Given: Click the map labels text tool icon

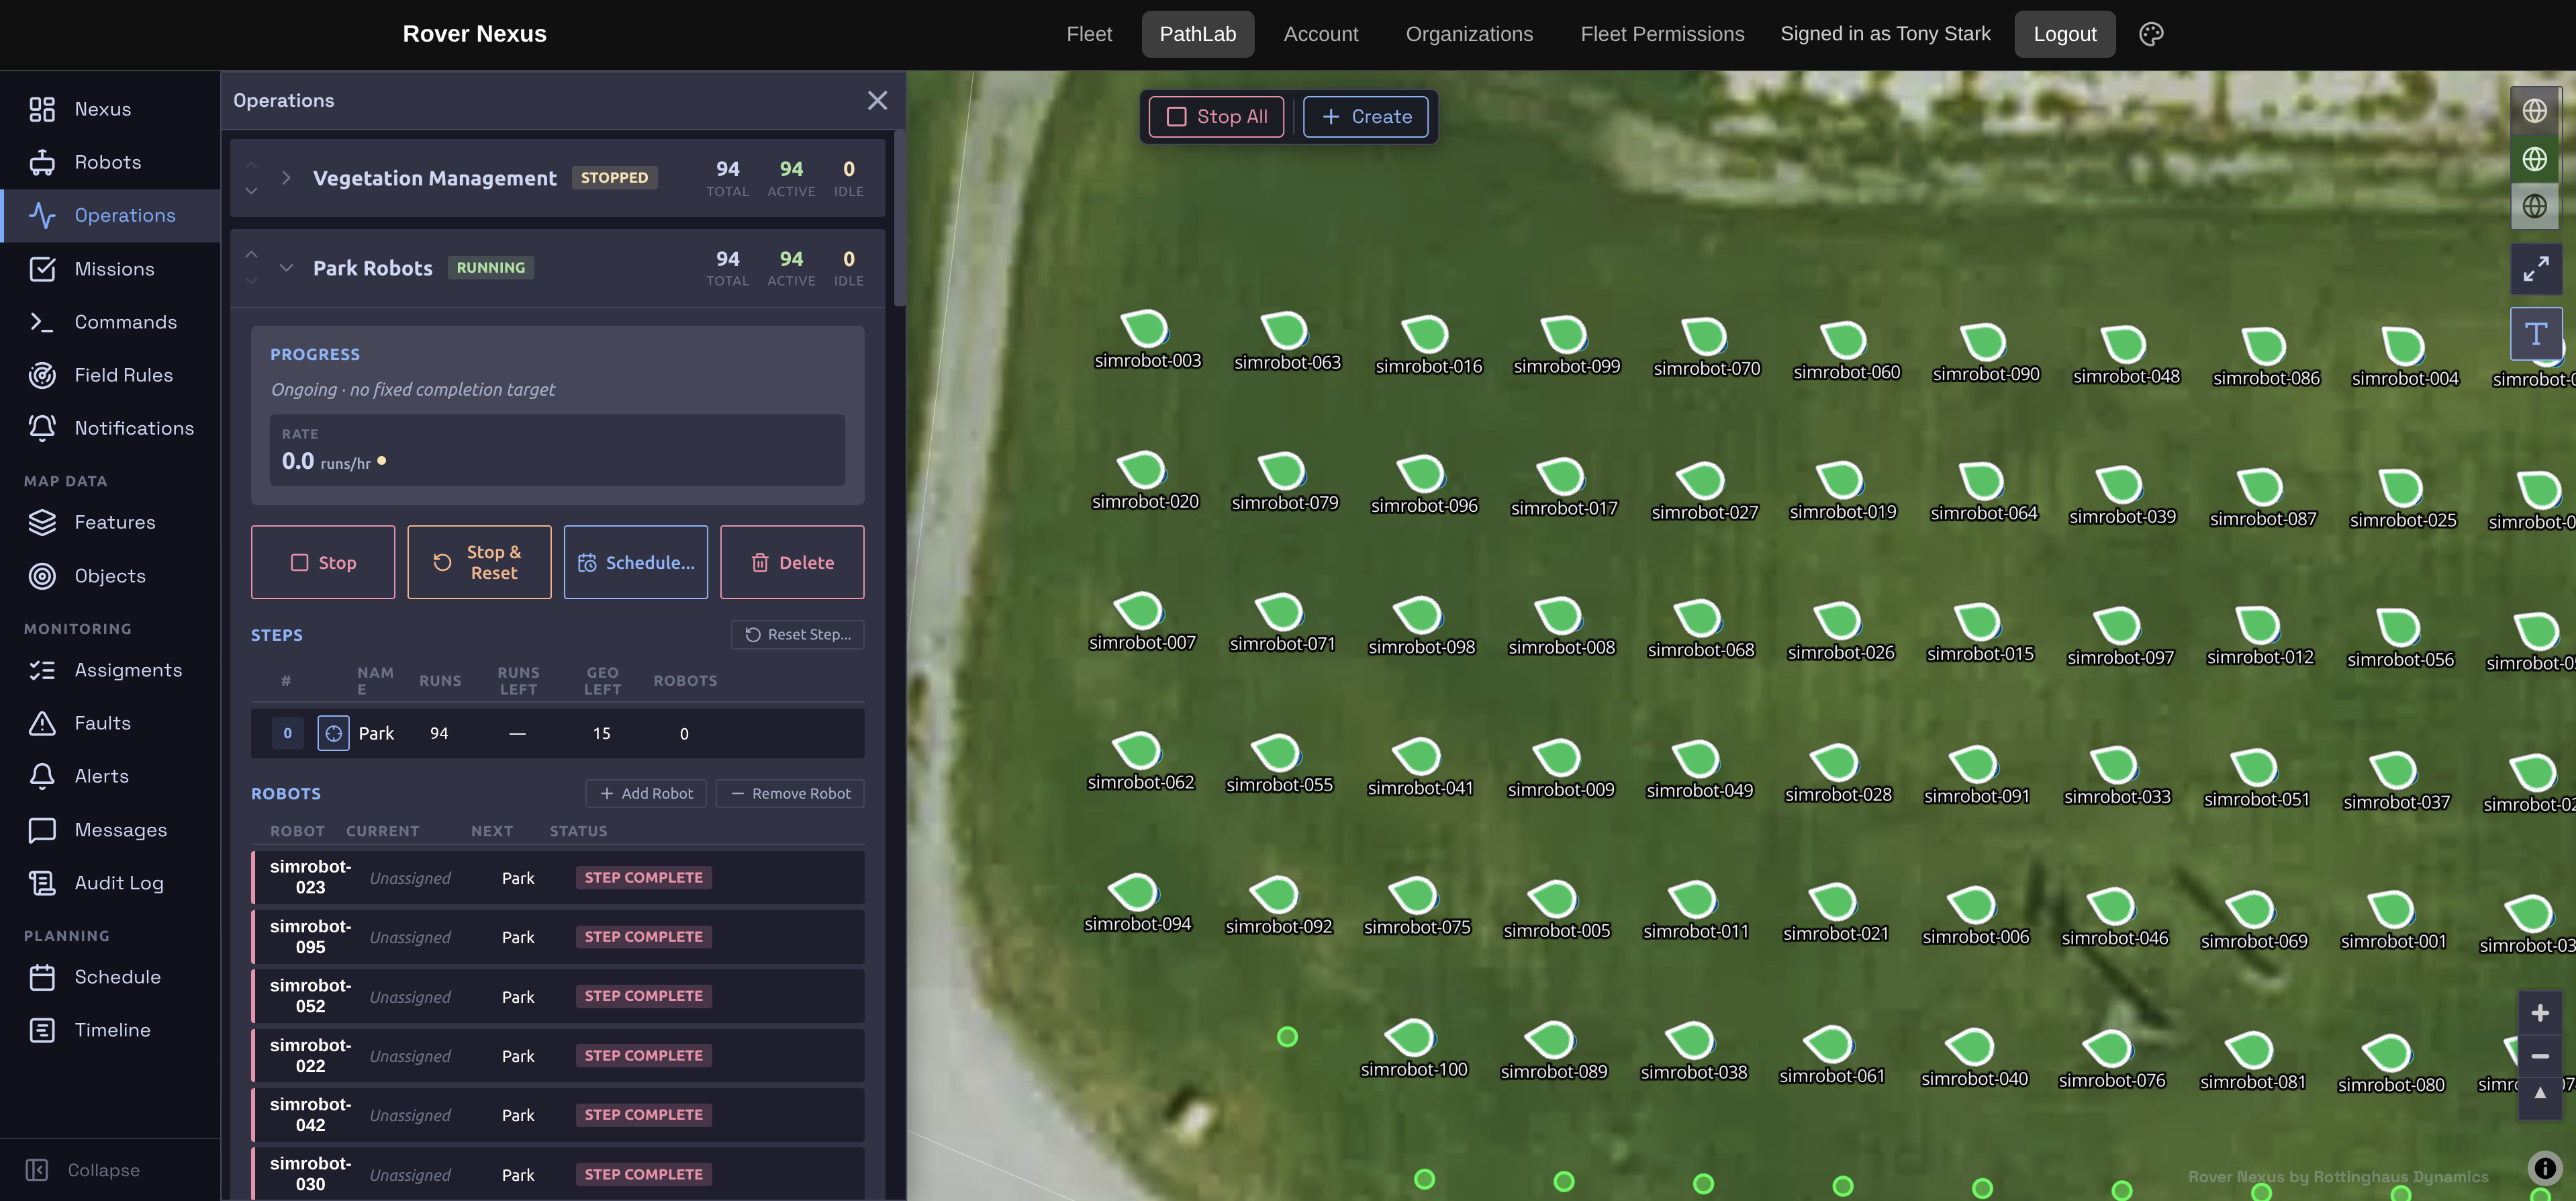Looking at the screenshot, I should coord(2535,333).
